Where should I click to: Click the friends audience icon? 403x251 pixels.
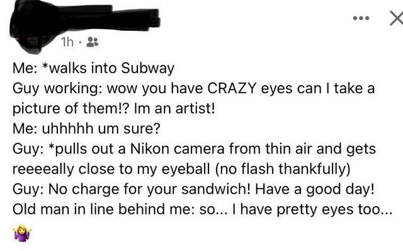[x=93, y=42]
